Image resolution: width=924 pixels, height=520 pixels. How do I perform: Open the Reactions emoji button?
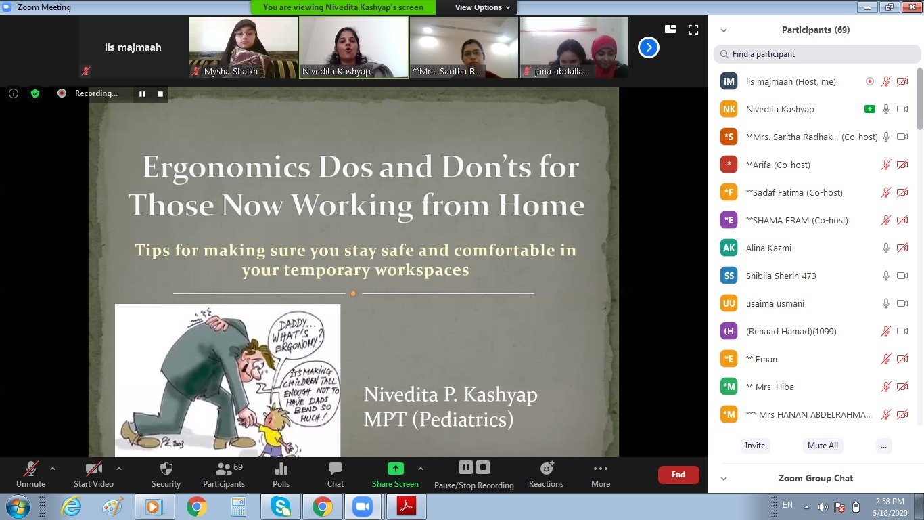click(x=546, y=474)
